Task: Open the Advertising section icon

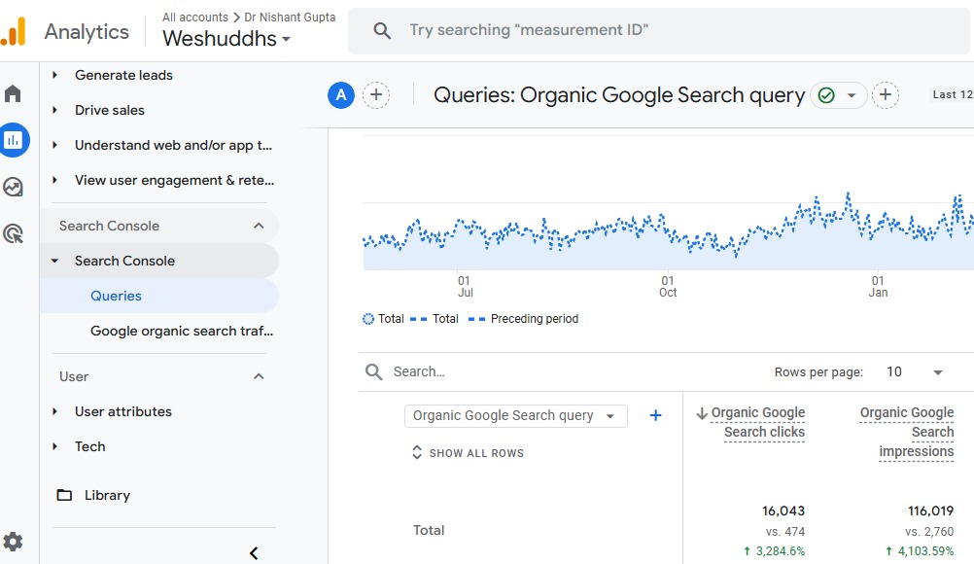Action: click(x=13, y=233)
